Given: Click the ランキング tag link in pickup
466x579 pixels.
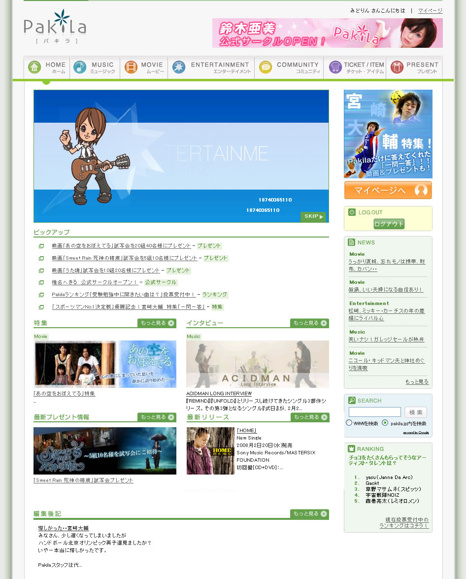Looking at the screenshot, I should point(215,295).
